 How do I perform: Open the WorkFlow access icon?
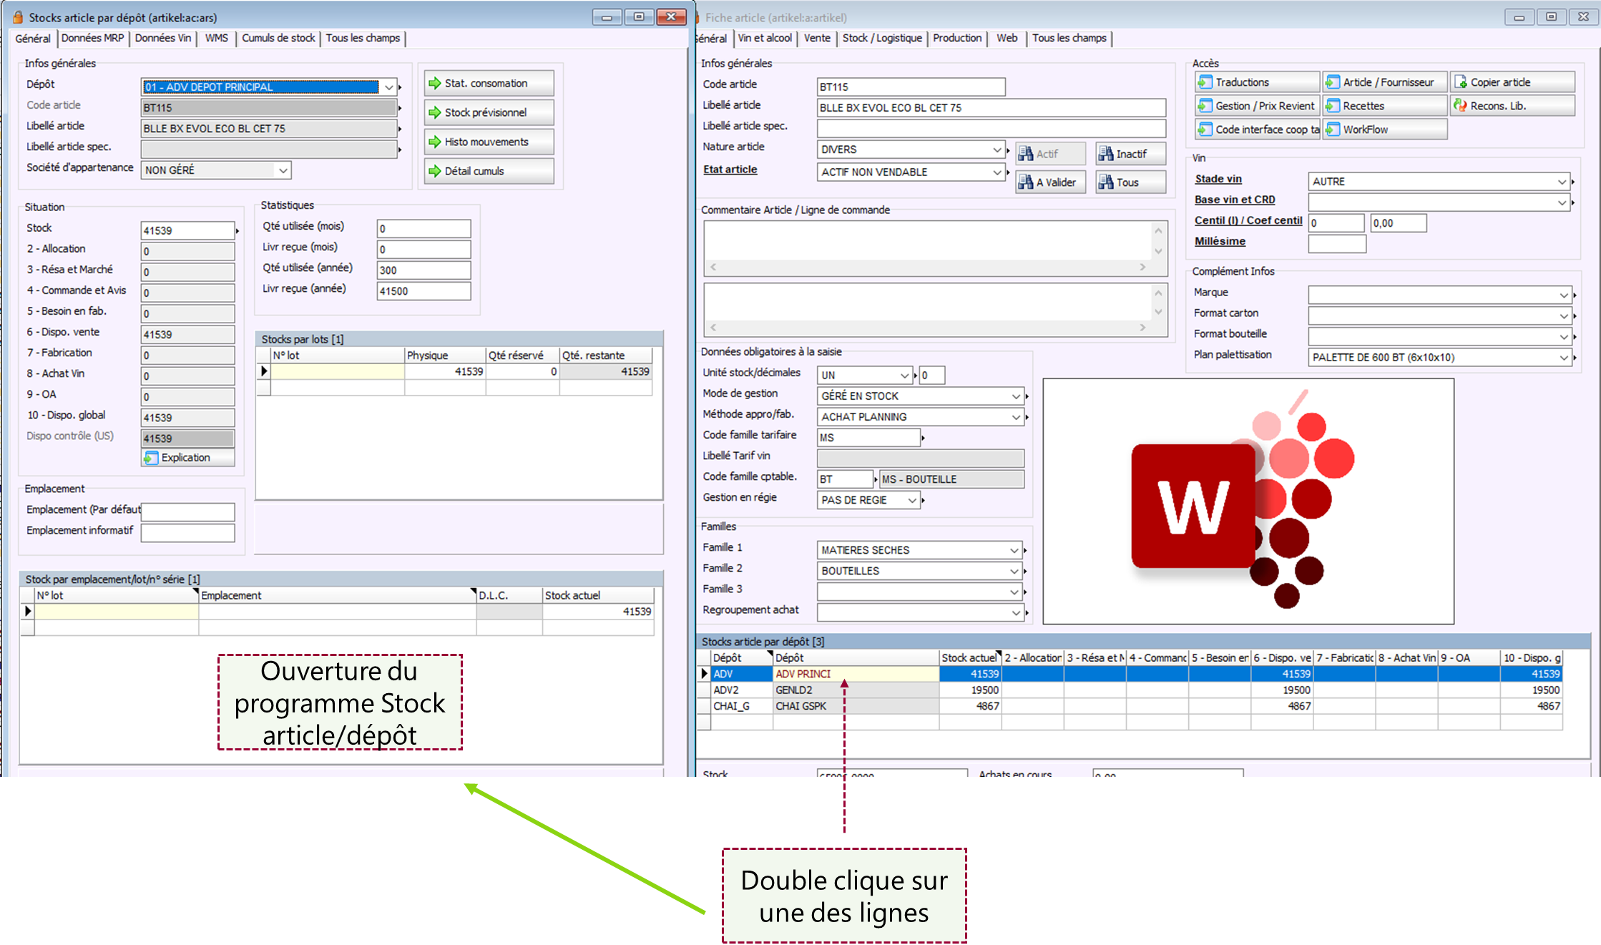tap(1332, 129)
